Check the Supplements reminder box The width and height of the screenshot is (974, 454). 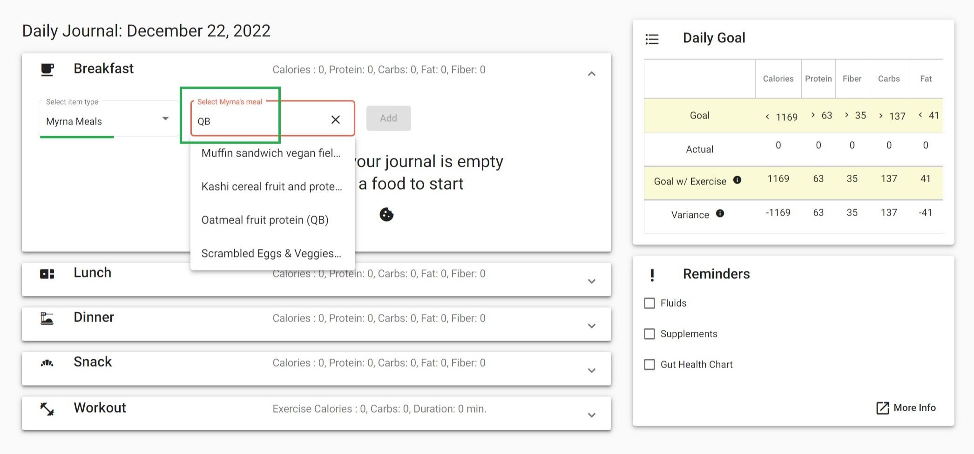[649, 334]
